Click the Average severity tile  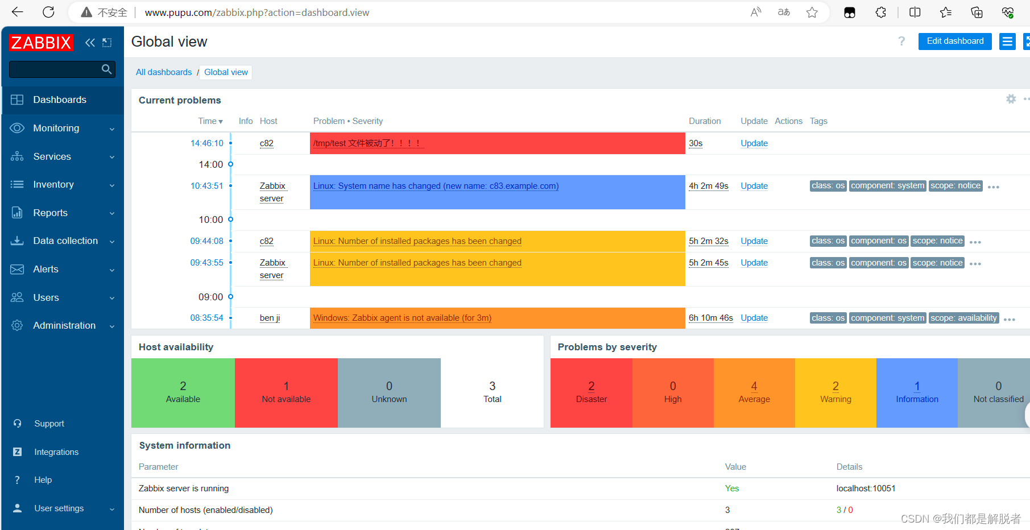click(754, 392)
